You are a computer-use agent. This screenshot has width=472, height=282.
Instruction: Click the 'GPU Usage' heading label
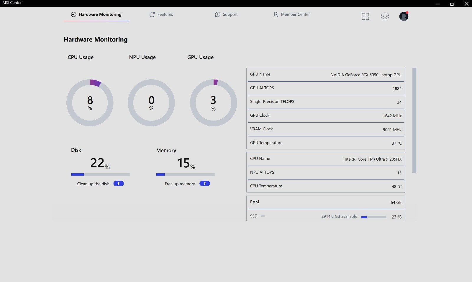click(x=200, y=57)
